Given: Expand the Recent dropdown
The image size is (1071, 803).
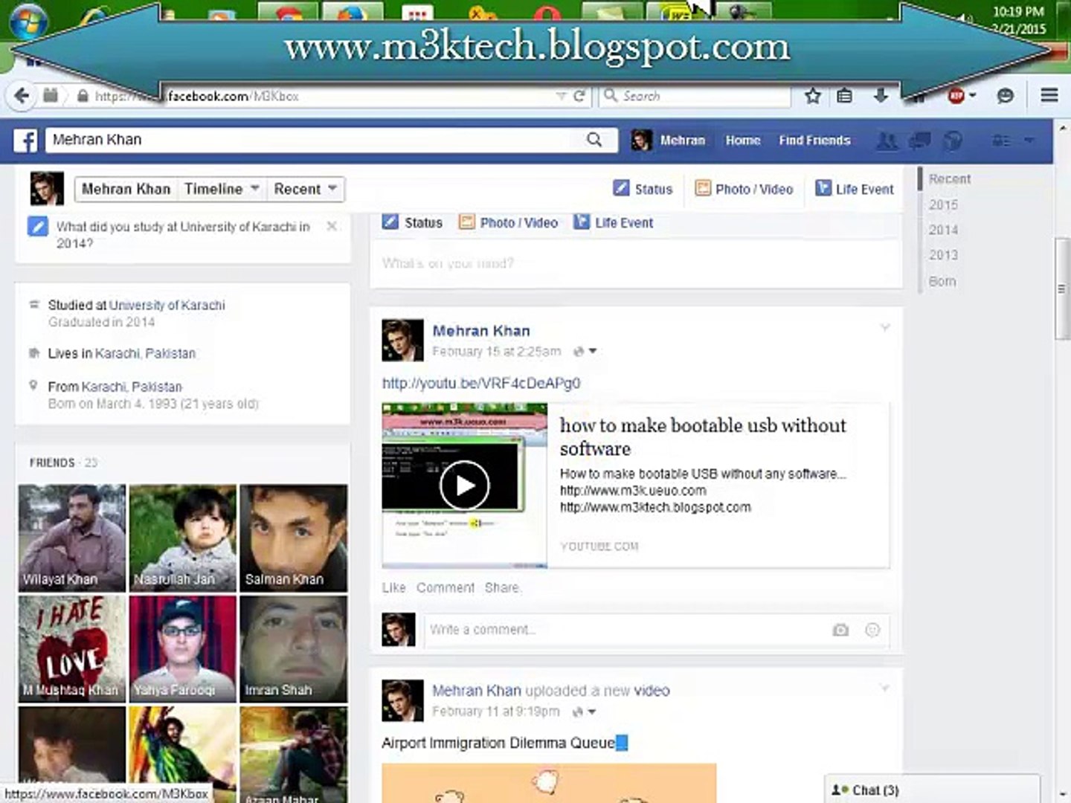Looking at the screenshot, I should click(306, 189).
